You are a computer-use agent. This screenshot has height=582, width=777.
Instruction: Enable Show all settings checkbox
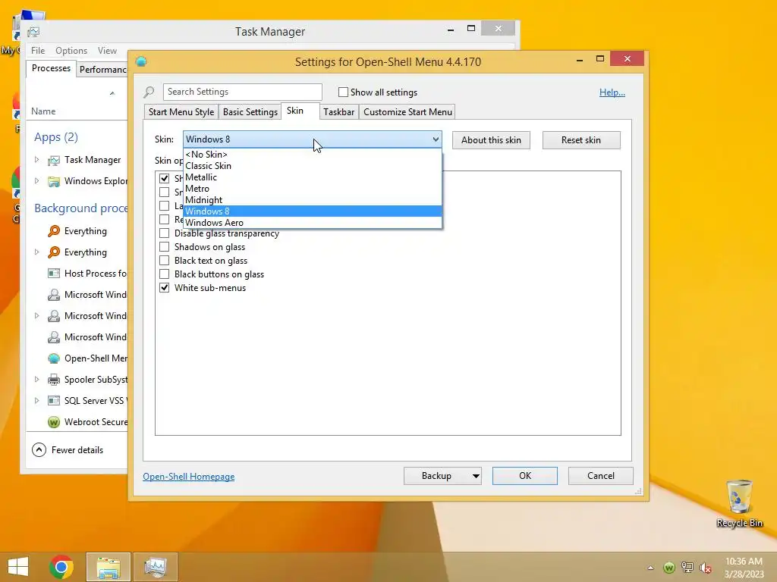tap(343, 92)
